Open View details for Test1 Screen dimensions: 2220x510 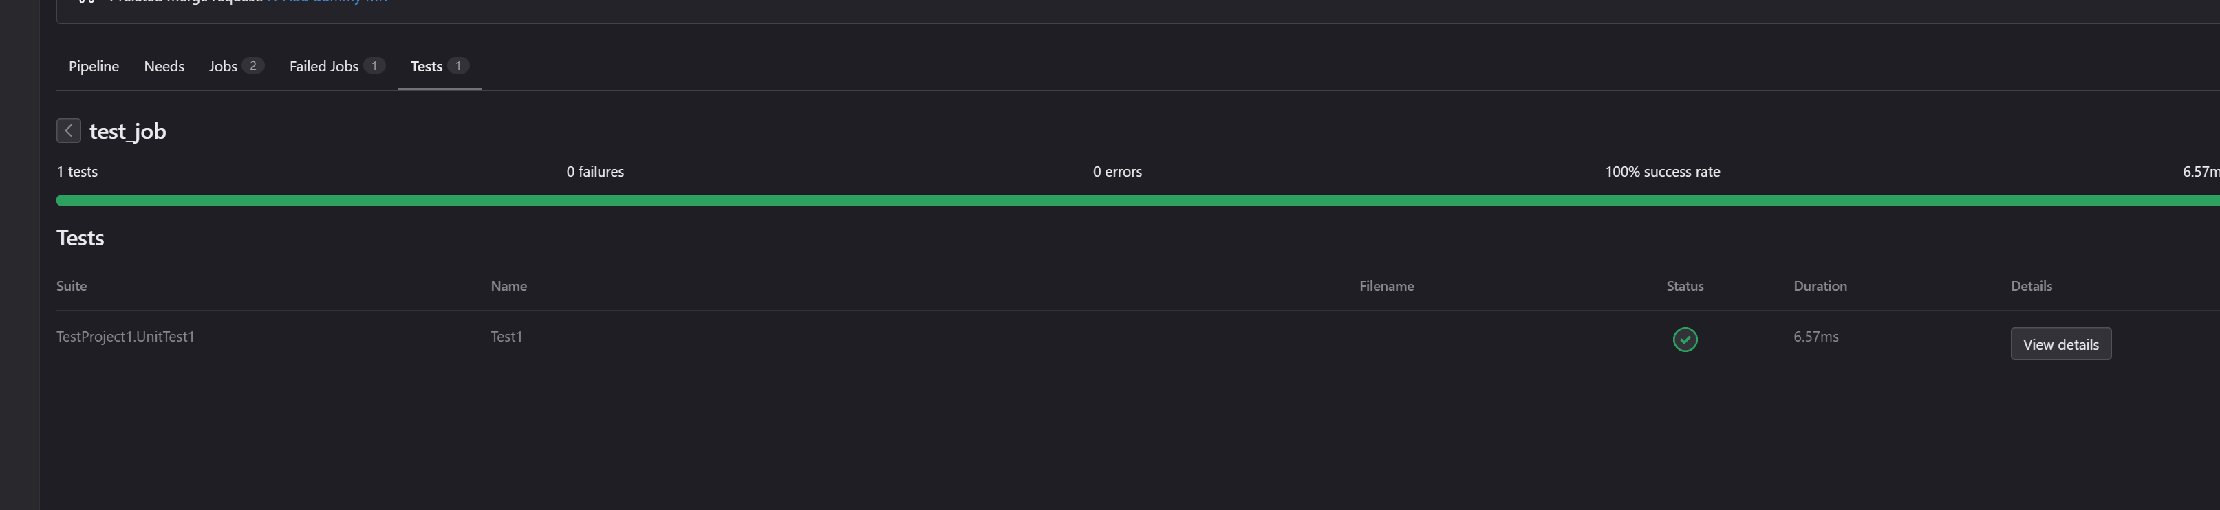[x=2060, y=344]
